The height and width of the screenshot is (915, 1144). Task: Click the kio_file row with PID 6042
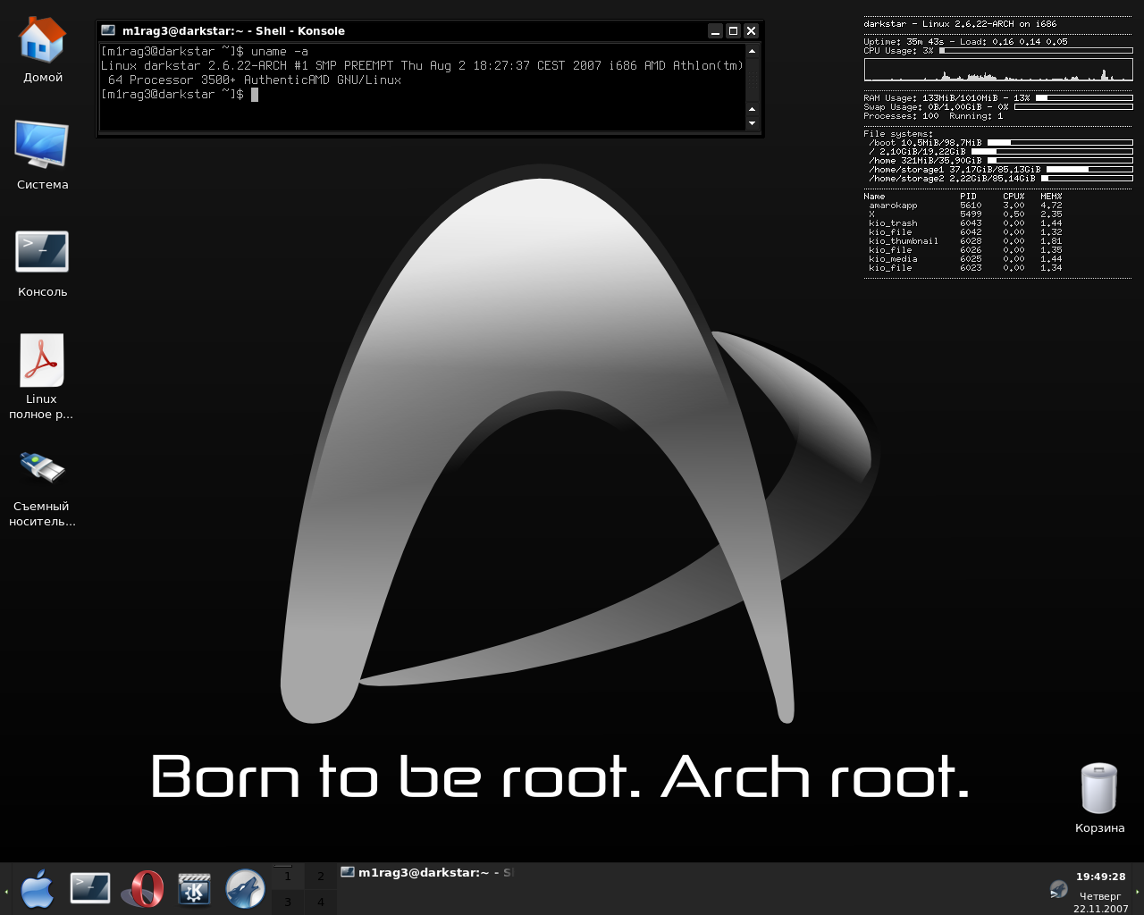pyautogui.click(x=965, y=232)
